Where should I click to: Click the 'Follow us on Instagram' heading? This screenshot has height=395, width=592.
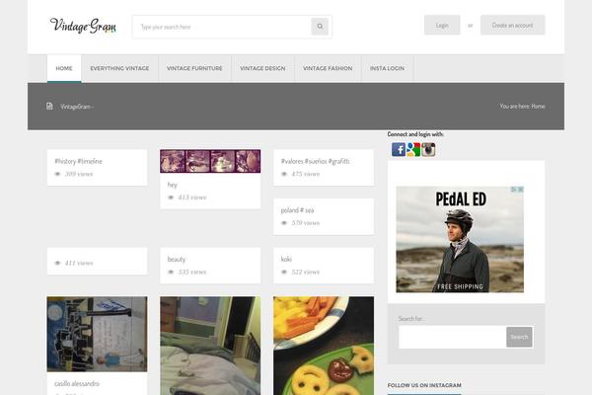click(424, 385)
